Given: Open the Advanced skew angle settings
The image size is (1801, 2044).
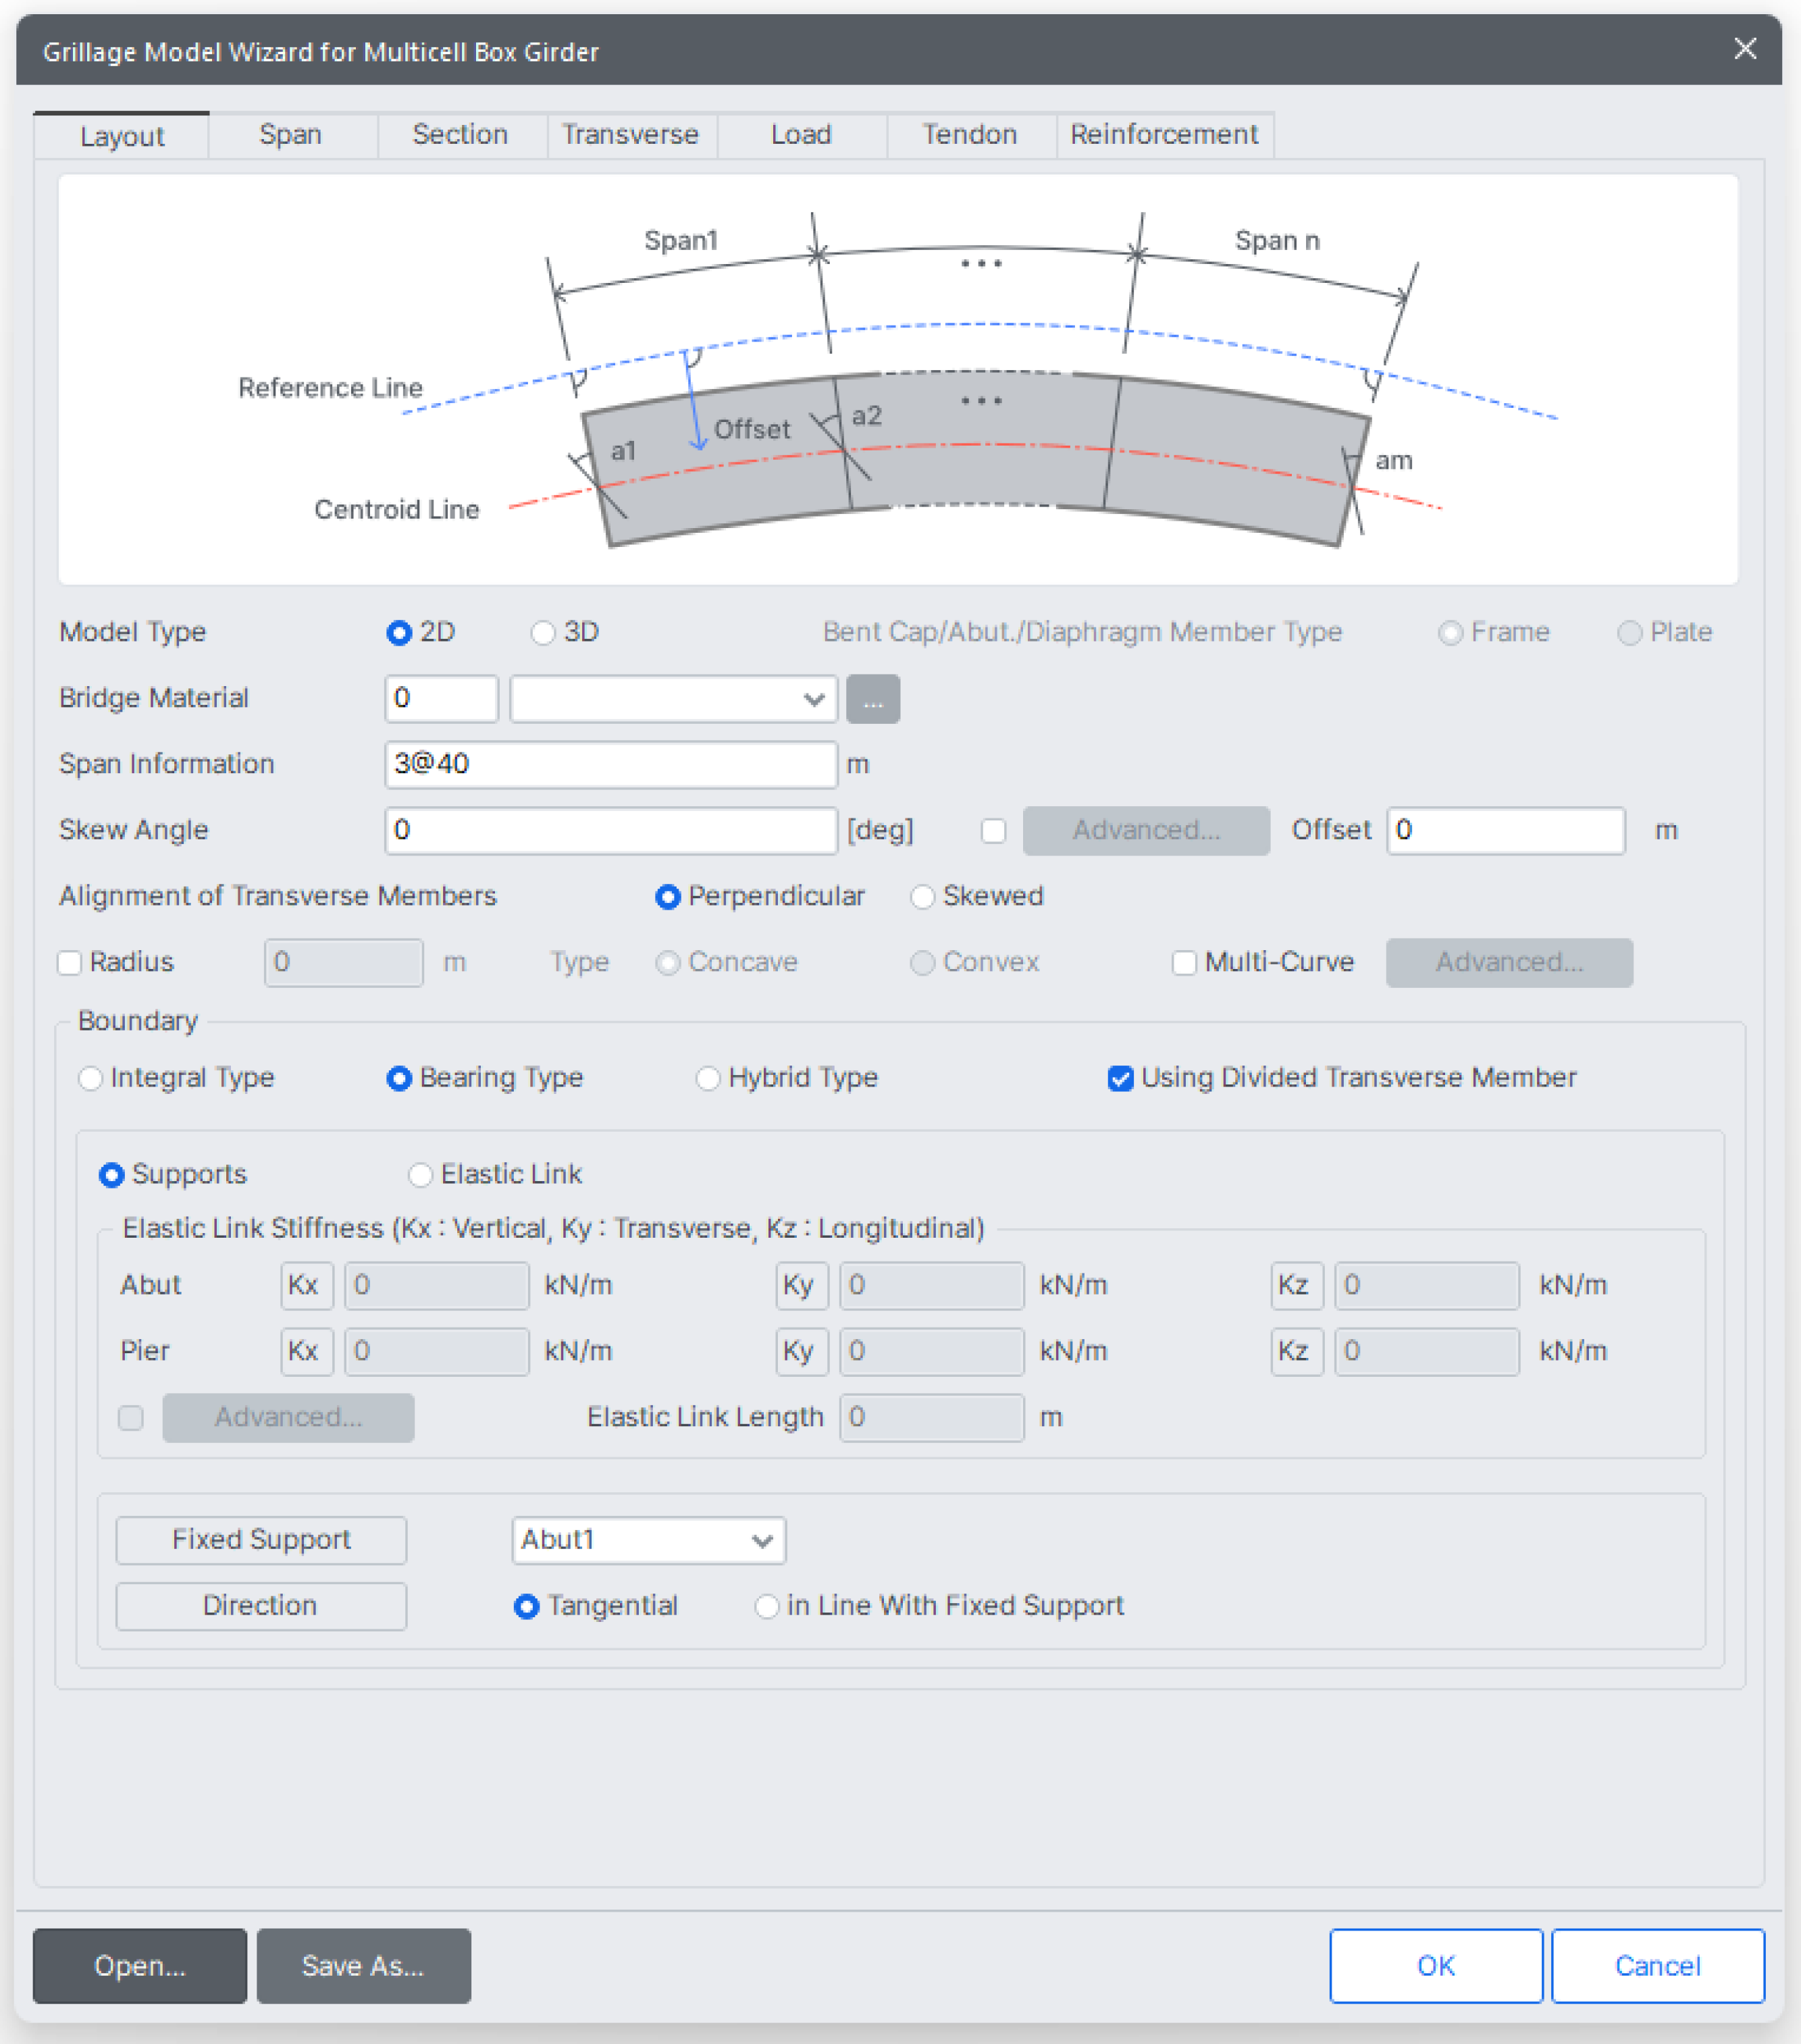Looking at the screenshot, I should pos(1145,830).
